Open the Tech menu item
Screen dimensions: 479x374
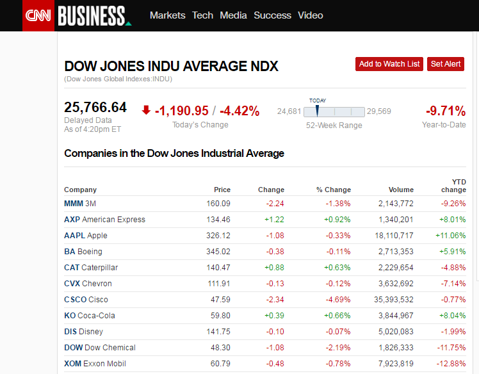pyautogui.click(x=202, y=15)
